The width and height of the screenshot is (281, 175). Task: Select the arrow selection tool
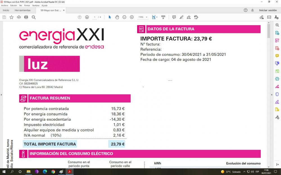coord(110,17)
